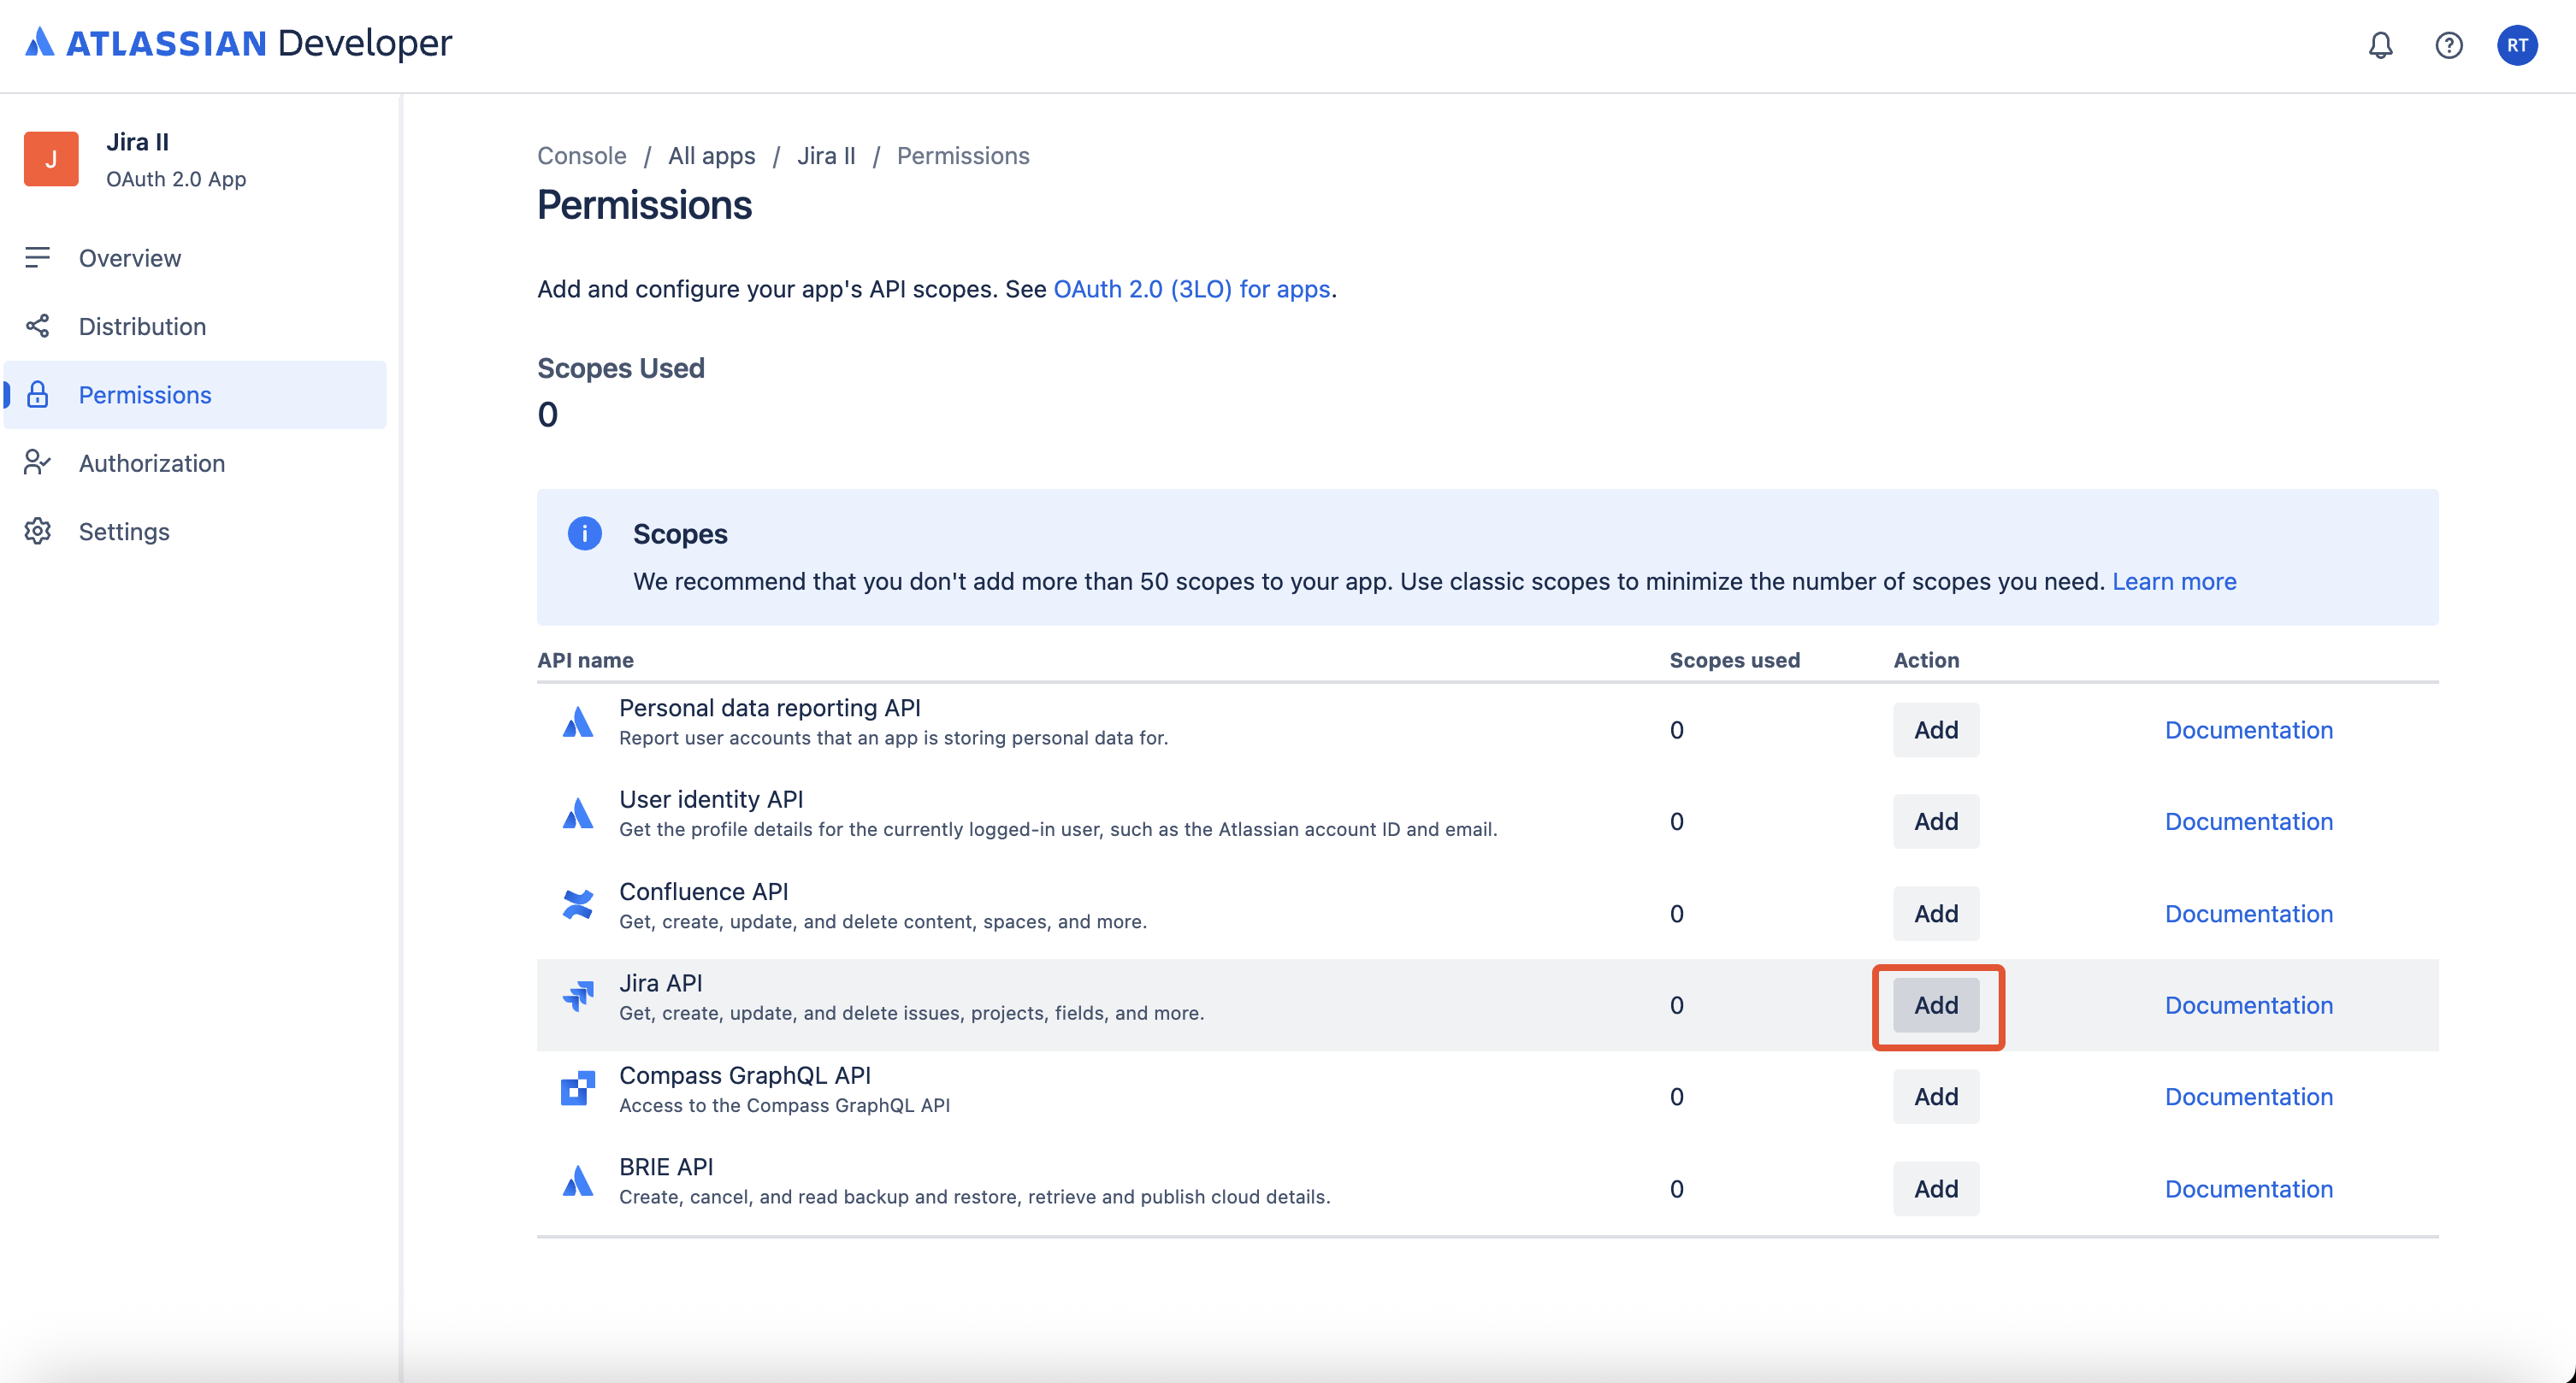Go to Distribution in the sidebar

tap(142, 327)
